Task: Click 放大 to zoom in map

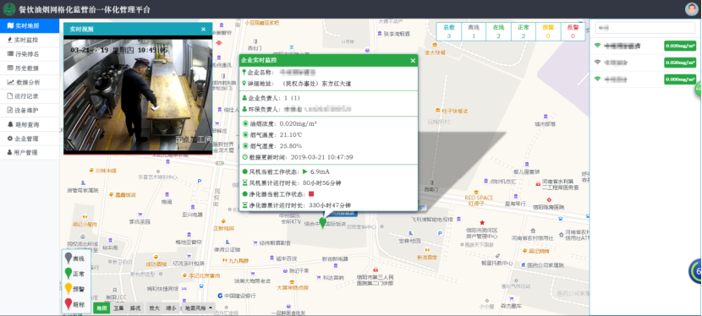Action: click(x=155, y=308)
